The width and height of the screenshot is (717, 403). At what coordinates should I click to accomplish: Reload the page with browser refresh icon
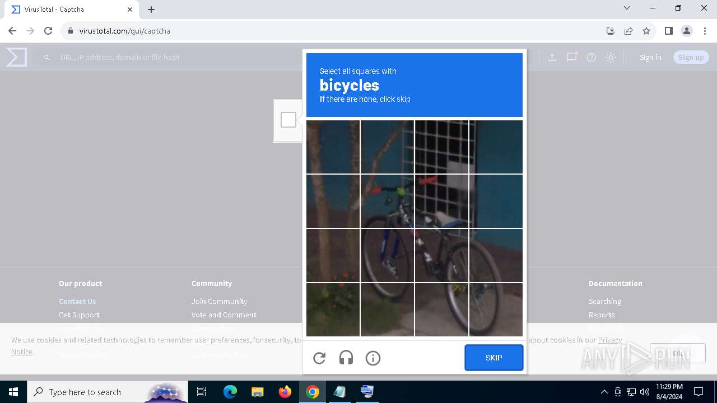[x=48, y=31]
